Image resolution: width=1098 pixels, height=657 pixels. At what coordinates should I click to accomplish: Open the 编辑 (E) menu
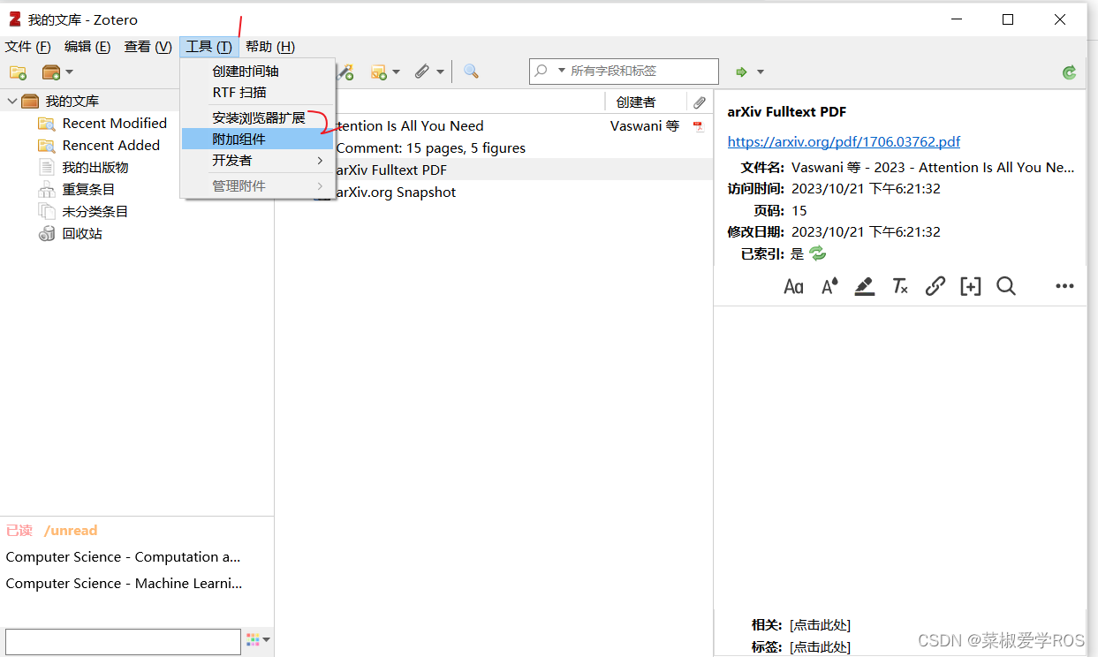pyautogui.click(x=87, y=47)
